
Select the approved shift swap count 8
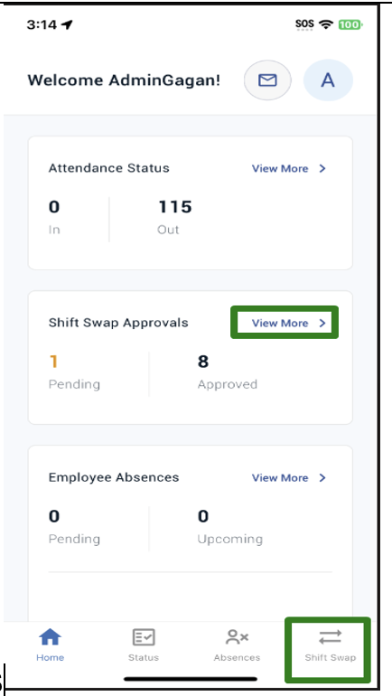pyautogui.click(x=203, y=362)
